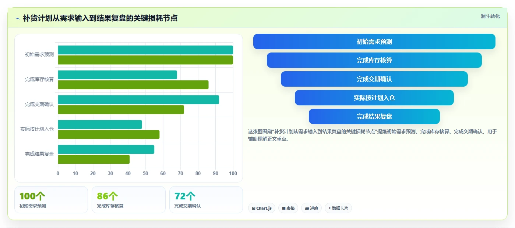Select the 表格 tag chip

(288, 208)
